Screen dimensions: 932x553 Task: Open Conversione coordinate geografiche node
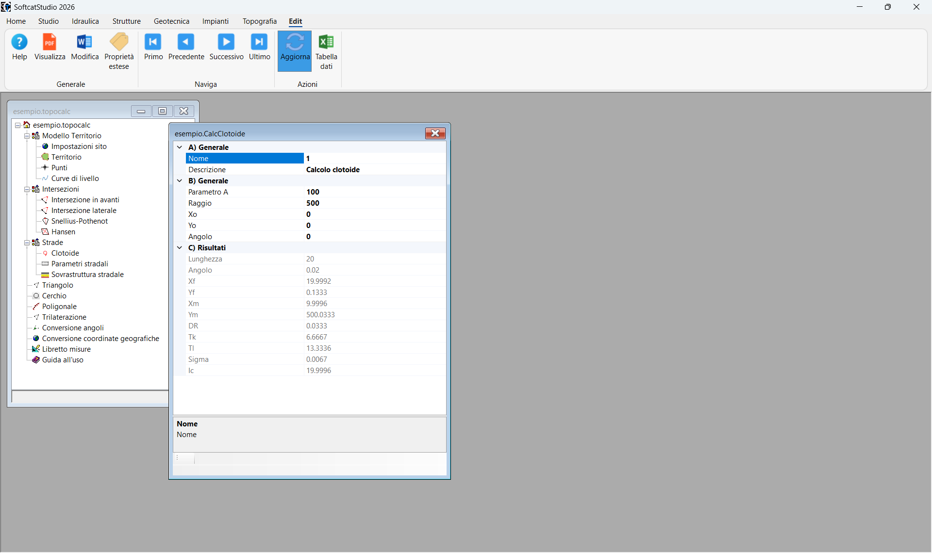[x=100, y=339]
